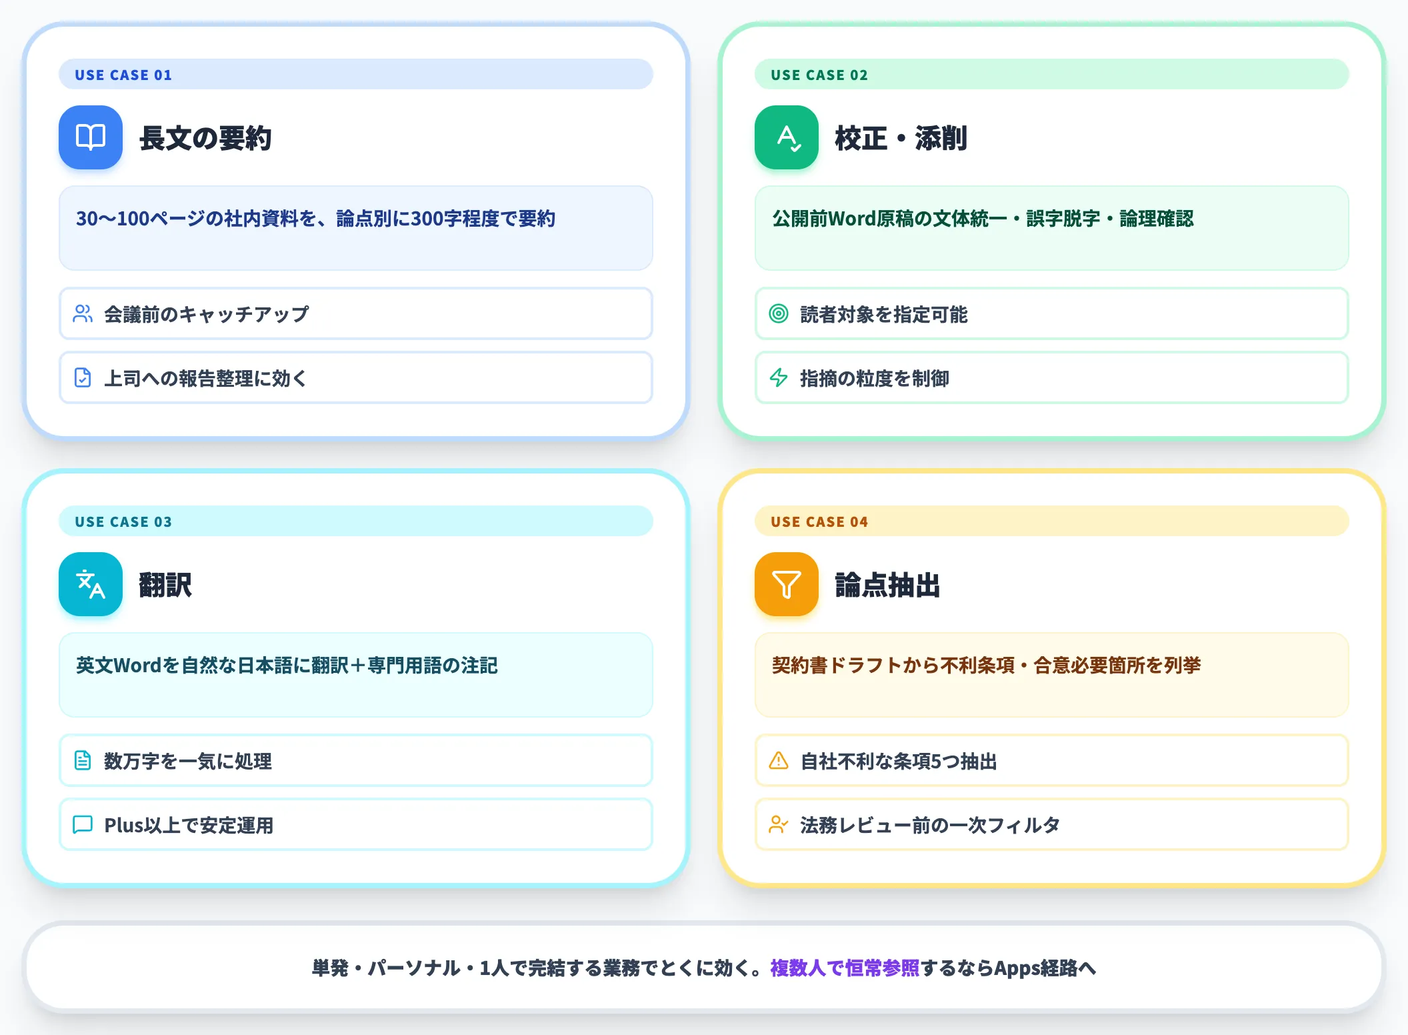The width and height of the screenshot is (1408, 1035).
Task: Click the 自社不利な条項5つ抽出 text
Action: (899, 761)
